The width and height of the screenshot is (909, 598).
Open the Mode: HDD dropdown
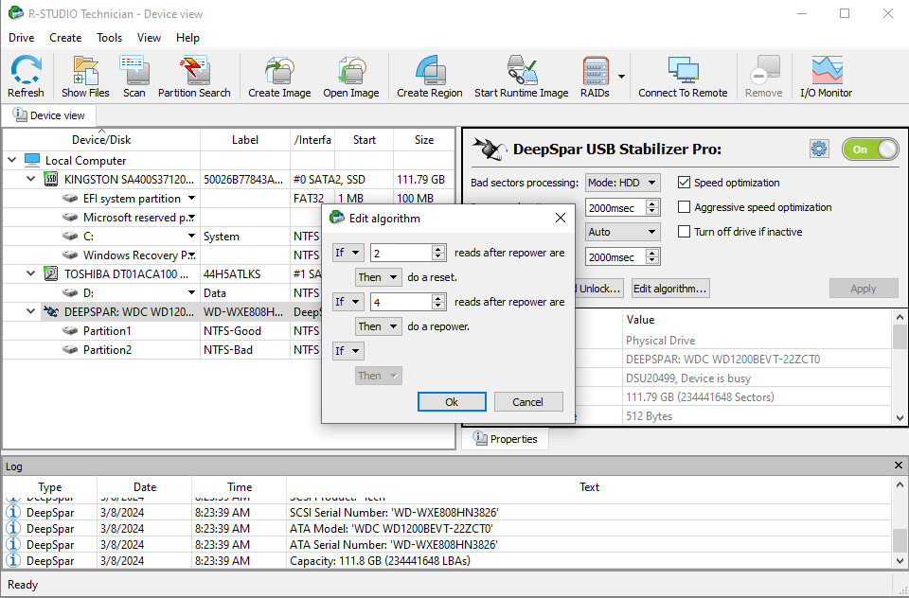tap(623, 184)
